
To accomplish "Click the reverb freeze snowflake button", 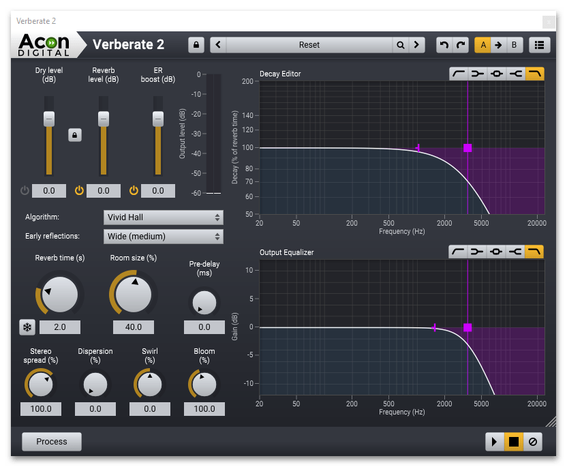I will (27, 327).
